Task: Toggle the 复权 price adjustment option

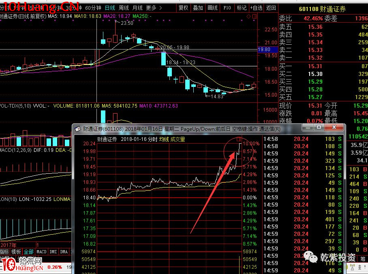Action: (183, 8)
